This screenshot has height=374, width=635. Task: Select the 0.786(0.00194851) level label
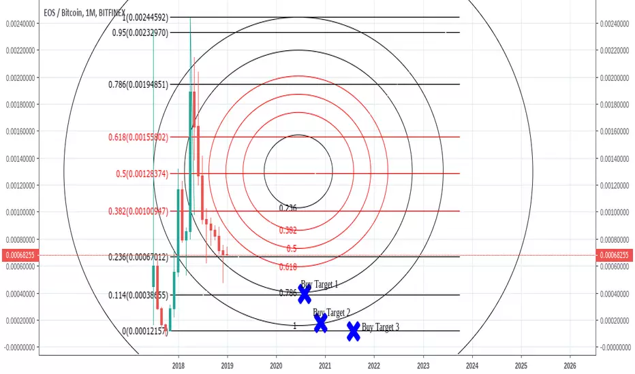[138, 84]
